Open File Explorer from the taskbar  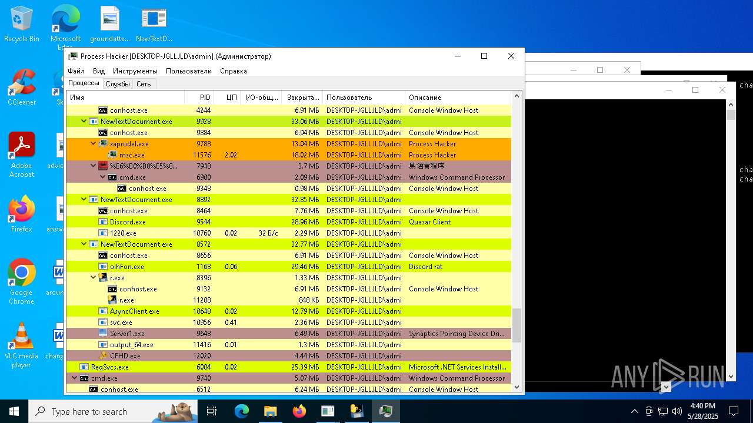click(x=270, y=411)
